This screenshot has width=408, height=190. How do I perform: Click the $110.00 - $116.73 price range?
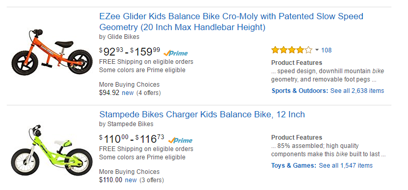(132, 139)
